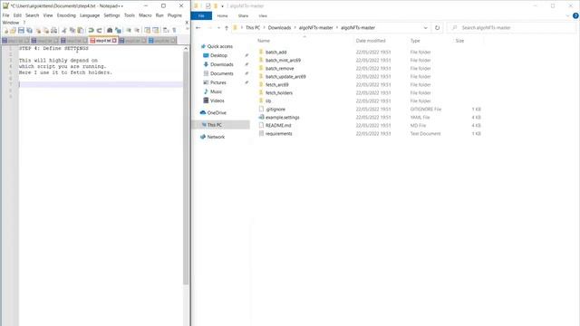Toggle synchronized vertical scrolling in Notepad++ toolbar
Viewport: 580px width, 326px height.
coord(147,31)
